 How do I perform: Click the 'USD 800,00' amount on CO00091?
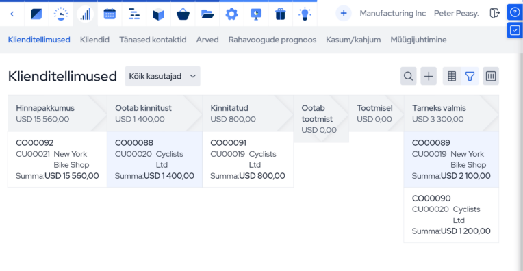[261, 176]
